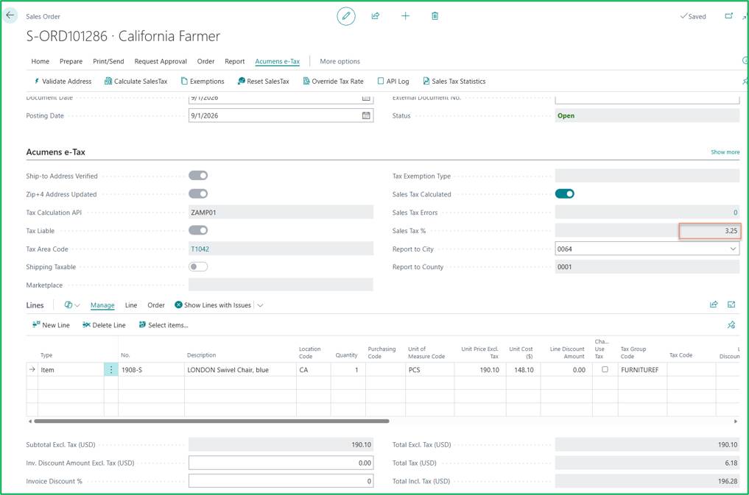
Task: Click the PCS unit of measure cell
Action: [x=429, y=369]
